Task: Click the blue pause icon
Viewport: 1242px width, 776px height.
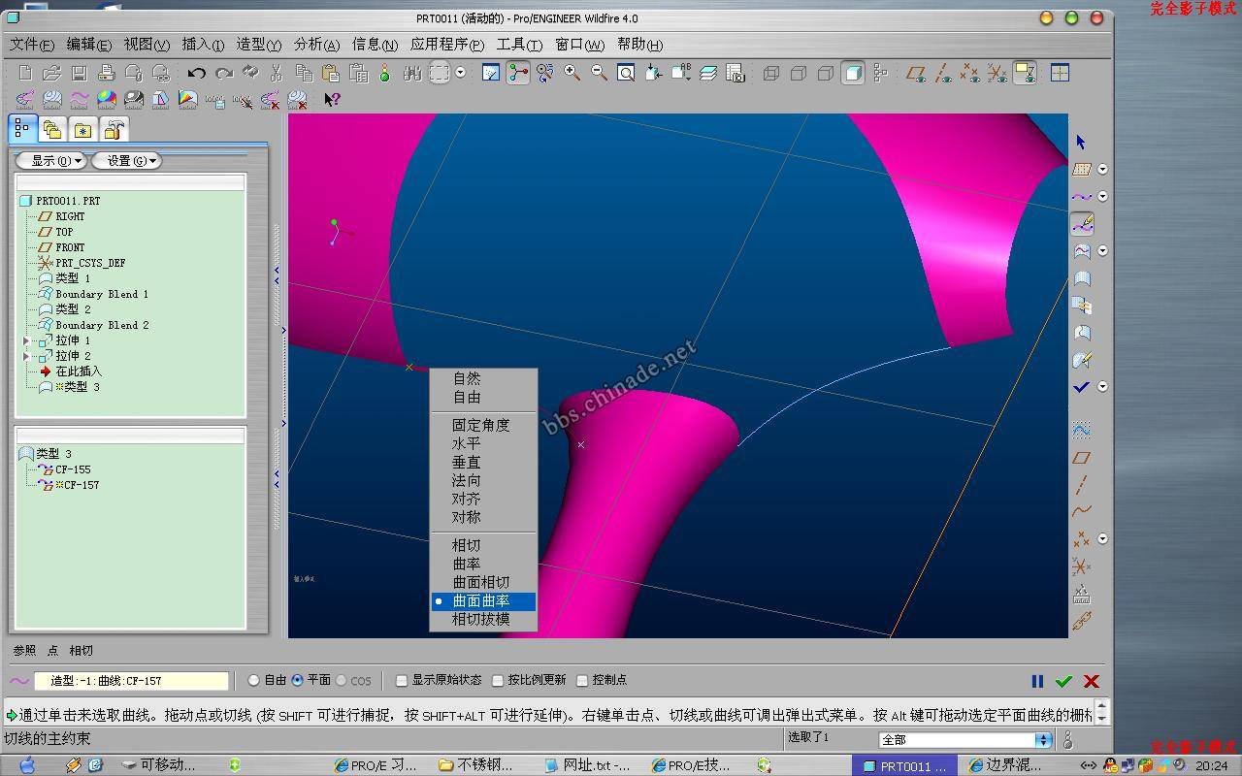Action: tap(1037, 681)
